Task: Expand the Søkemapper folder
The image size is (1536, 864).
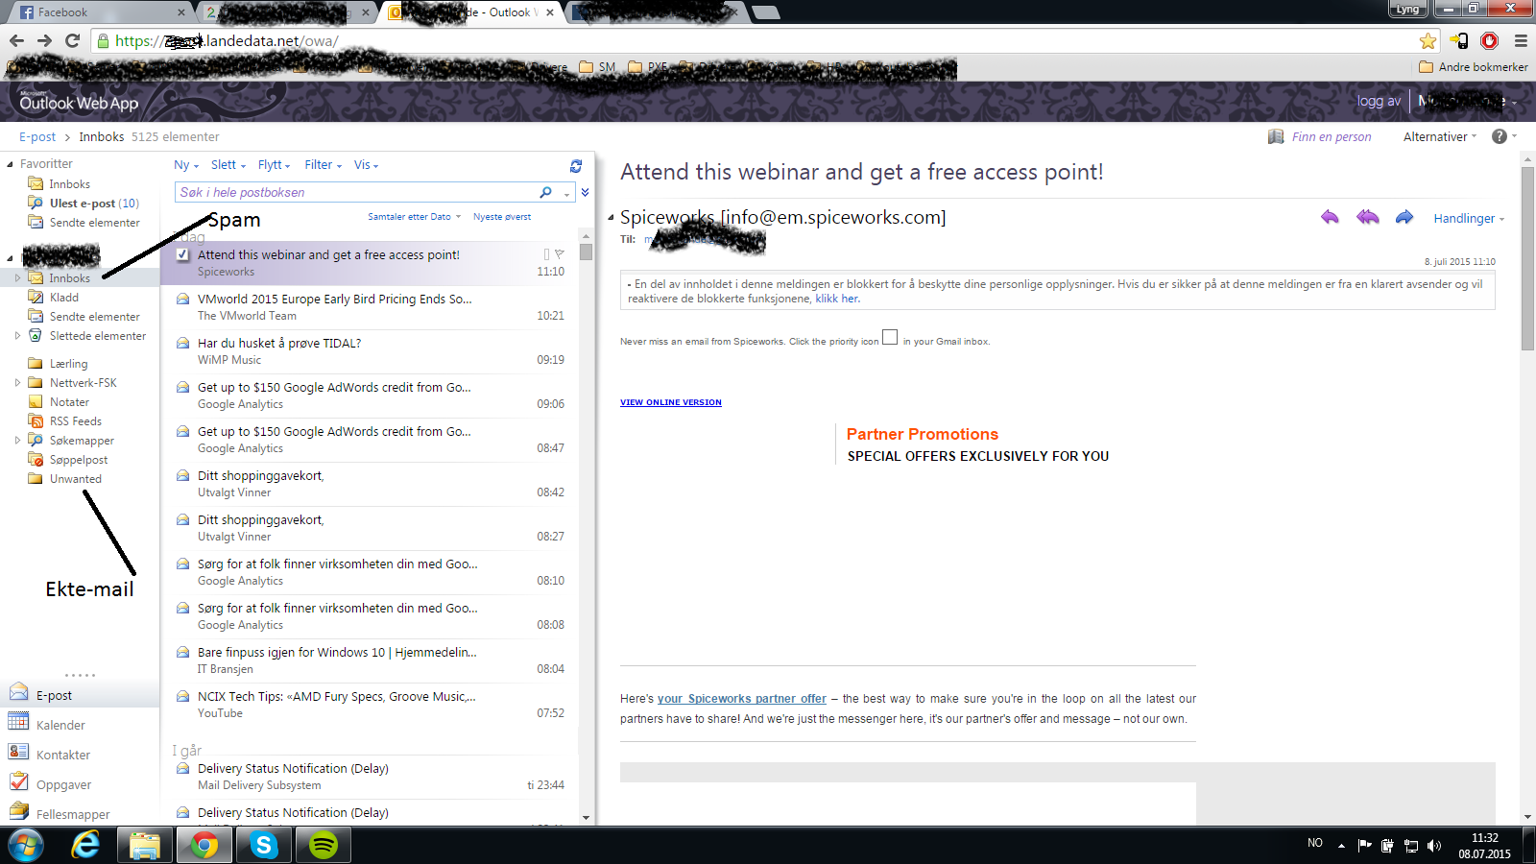Action: (x=17, y=441)
